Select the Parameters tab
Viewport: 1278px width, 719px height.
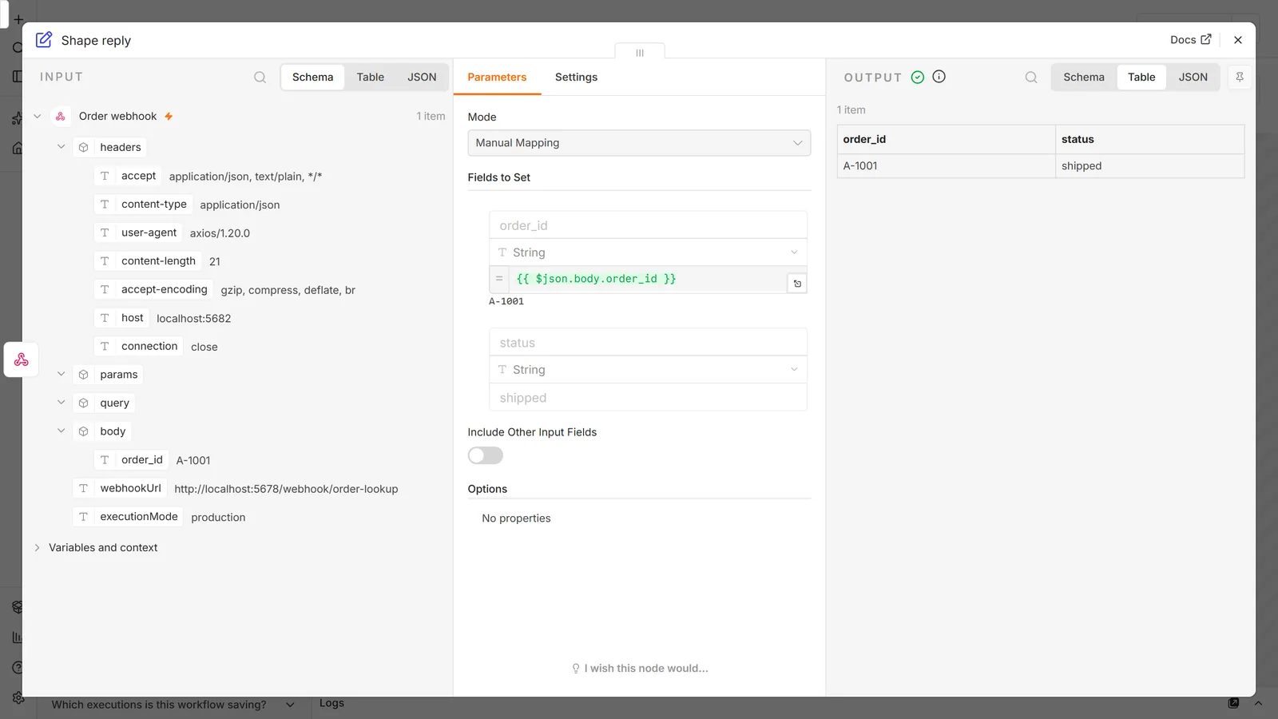pyautogui.click(x=497, y=77)
